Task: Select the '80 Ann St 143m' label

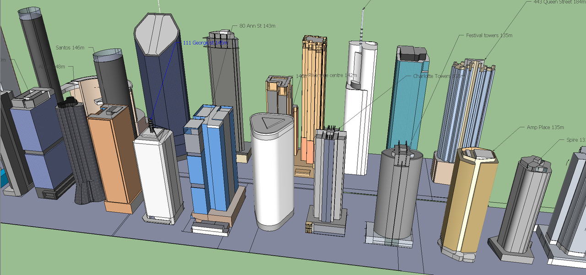Action: (x=257, y=27)
